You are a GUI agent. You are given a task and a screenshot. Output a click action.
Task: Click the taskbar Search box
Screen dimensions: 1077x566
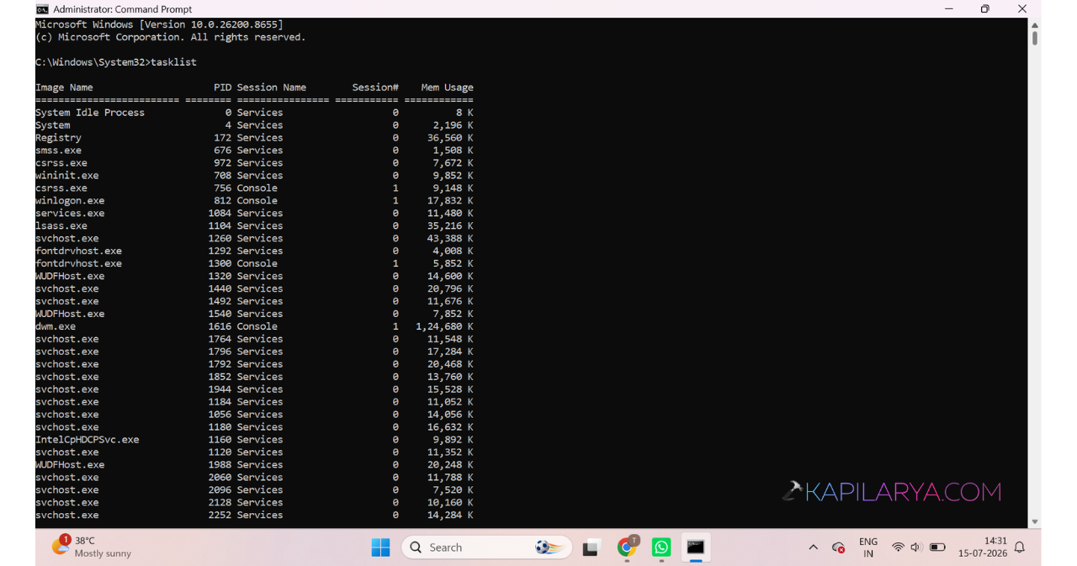[x=486, y=547]
